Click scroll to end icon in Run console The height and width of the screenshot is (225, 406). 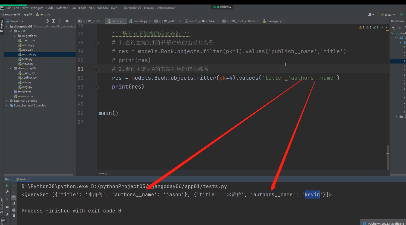click(x=14, y=204)
